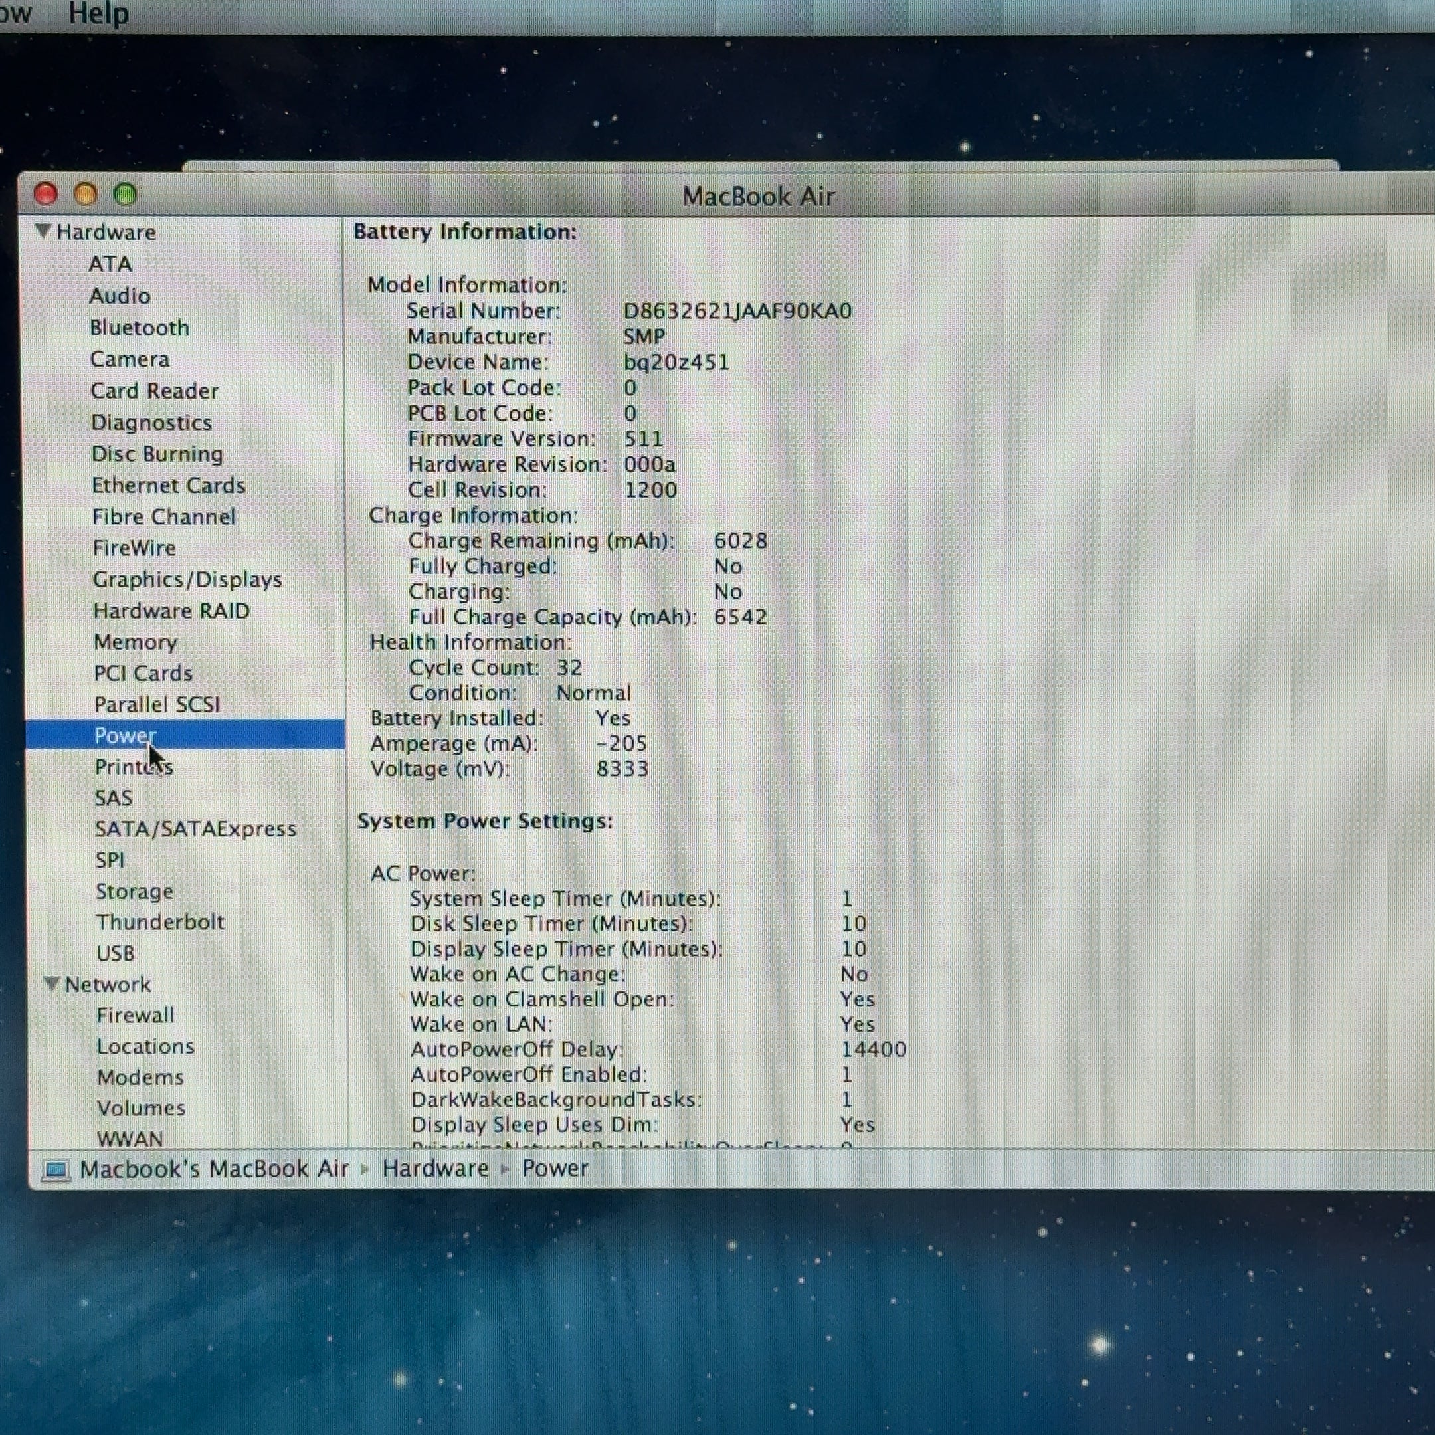Click the red close window button
The height and width of the screenshot is (1435, 1435).
(46, 194)
